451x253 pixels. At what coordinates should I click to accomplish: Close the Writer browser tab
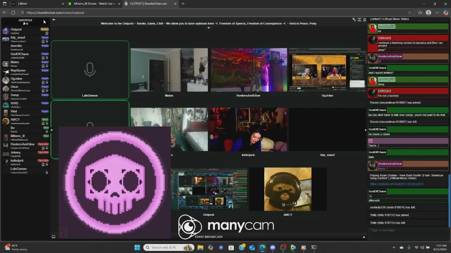click(x=63, y=4)
